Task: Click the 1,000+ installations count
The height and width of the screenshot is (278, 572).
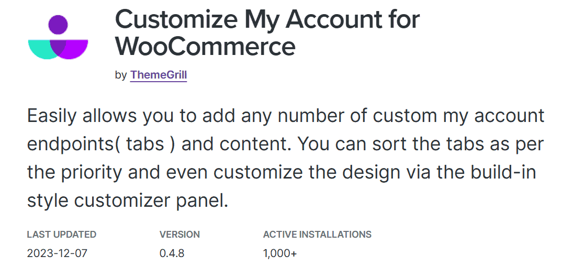Action: [280, 254]
